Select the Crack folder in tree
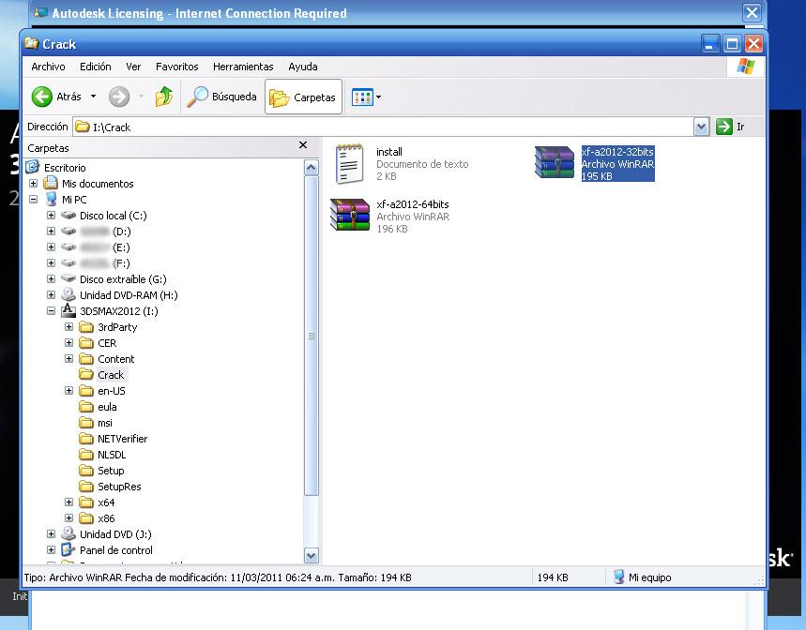 [x=111, y=375]
